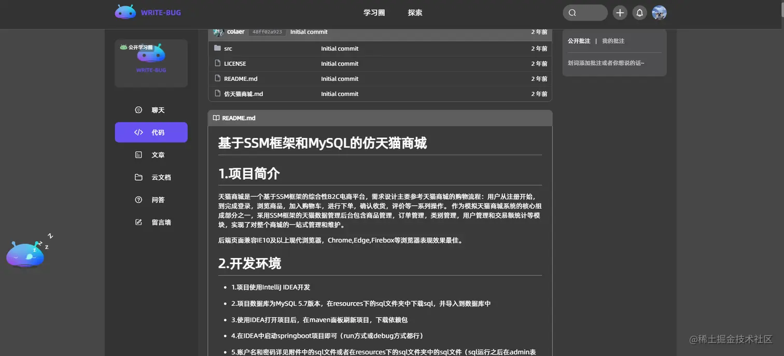
Task: Switch to 我的批注 tab
Action: [613, 41]
